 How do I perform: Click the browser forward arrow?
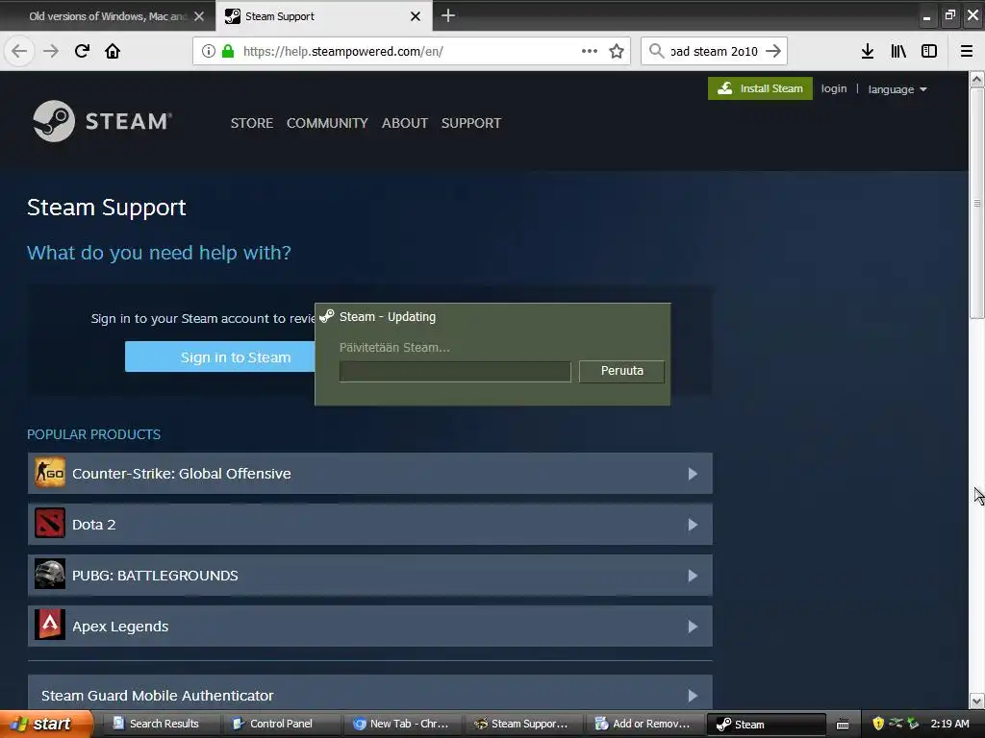click(x=51, y=51)
